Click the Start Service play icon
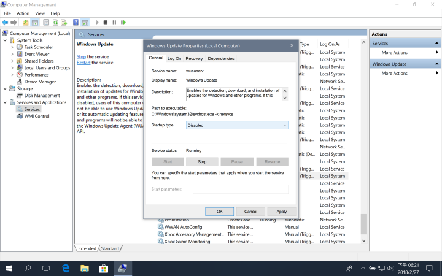Viewport: 442px width, 276px height. pos(97,22)
